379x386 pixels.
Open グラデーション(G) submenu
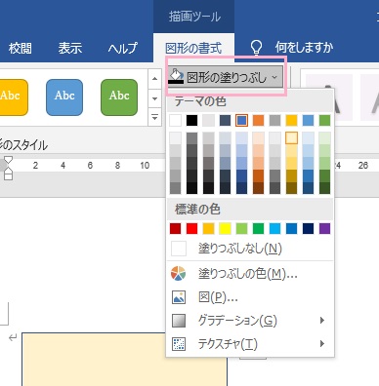tap(250, 321)
